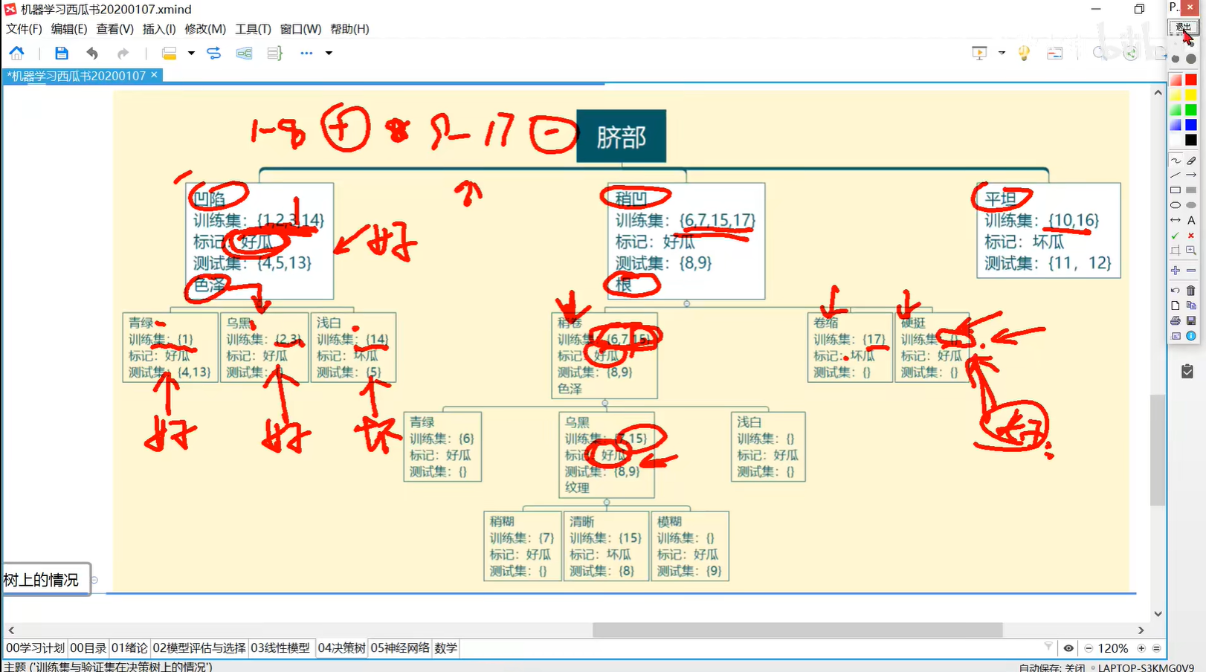1206x672 pixels.
Task: Collapse the 树上的情况 topic branch
Action: [x=94, y=580]
